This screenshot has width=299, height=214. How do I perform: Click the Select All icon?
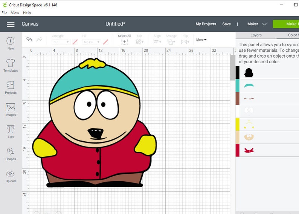[125, 42]
